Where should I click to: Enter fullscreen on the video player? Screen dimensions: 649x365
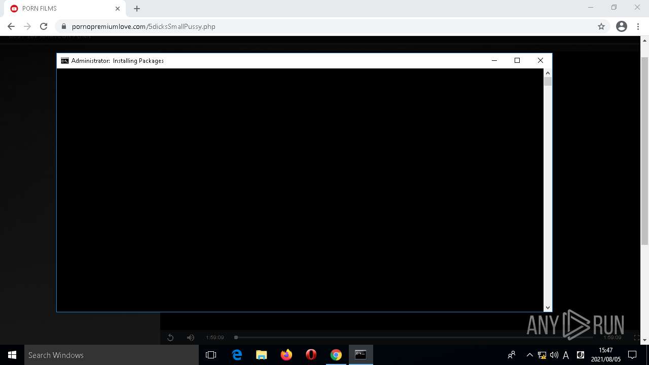pyautogui.click(x=637, y=338)
